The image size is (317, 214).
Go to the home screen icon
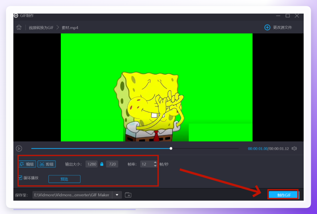pyautogui.click(x=19, y=27)
